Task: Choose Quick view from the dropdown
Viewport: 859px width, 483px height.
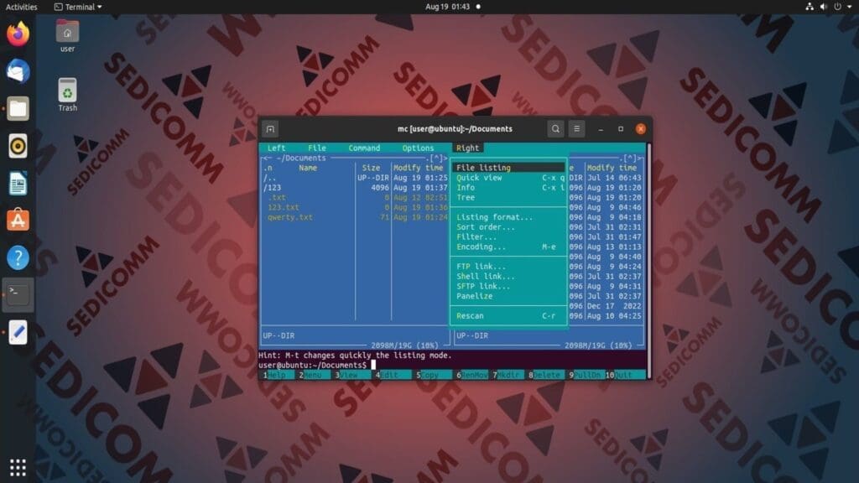Action: point(508,178)
